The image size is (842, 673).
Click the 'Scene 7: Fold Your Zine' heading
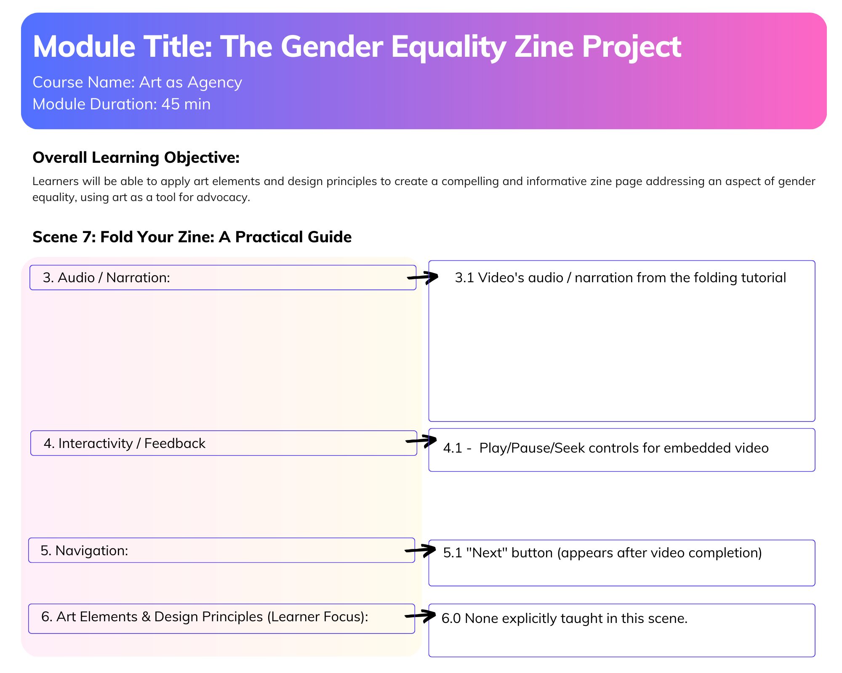tap(192, 237)
